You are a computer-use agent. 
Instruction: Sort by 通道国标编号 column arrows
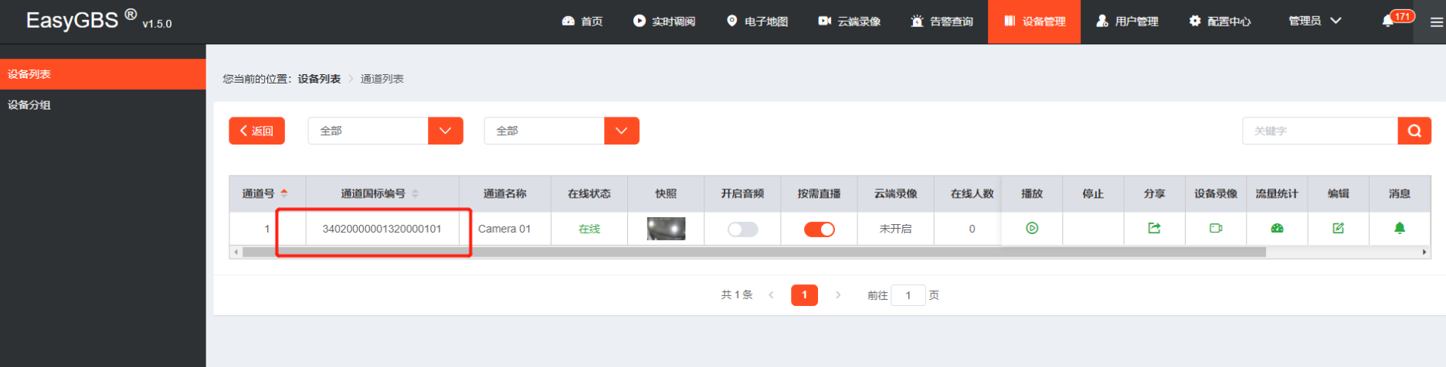pyautogui.click(x=415, y=193)
